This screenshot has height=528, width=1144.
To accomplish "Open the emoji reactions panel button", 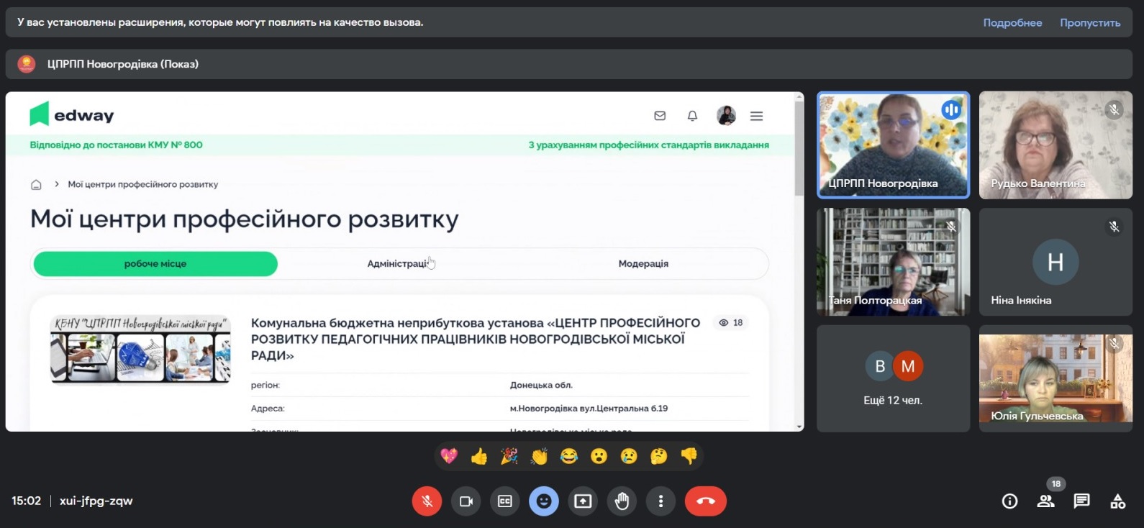I will pyautogui.click(x=544, y=501).
